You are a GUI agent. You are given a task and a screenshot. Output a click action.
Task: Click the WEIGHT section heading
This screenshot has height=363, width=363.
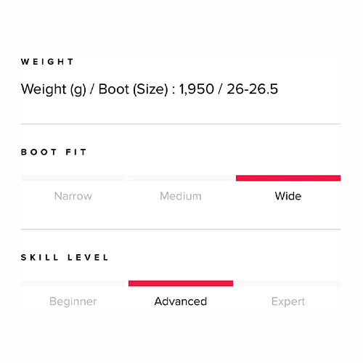point(47,62)
